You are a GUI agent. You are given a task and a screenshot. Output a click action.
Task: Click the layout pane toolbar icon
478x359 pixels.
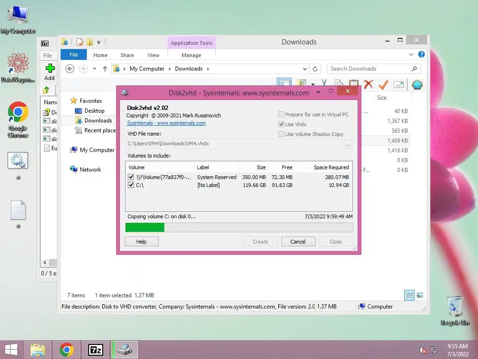[x=284, y=82]
